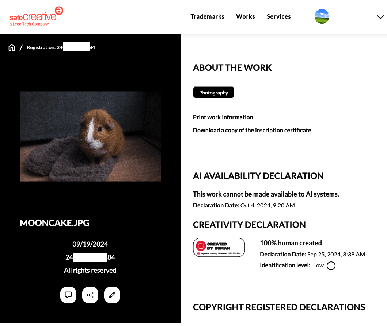
Task: Click the pencil edit icon
Action: pos(112,295)
